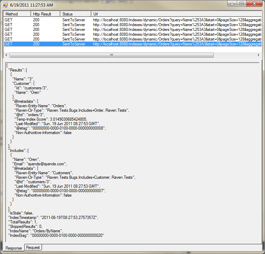Click the Raven-Clr-Type line for Includes+Order
265x254 pixels.
tap(72, 110)
